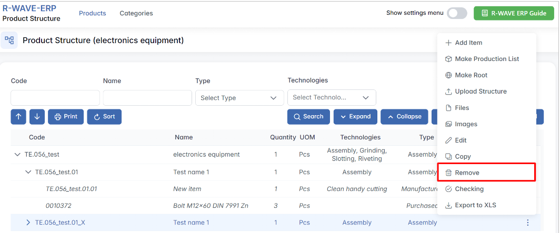The height and width of the screenshot is (233, 560).
Task: Collapse the TE.056_test.01 tree node
Action: [28, 172]
